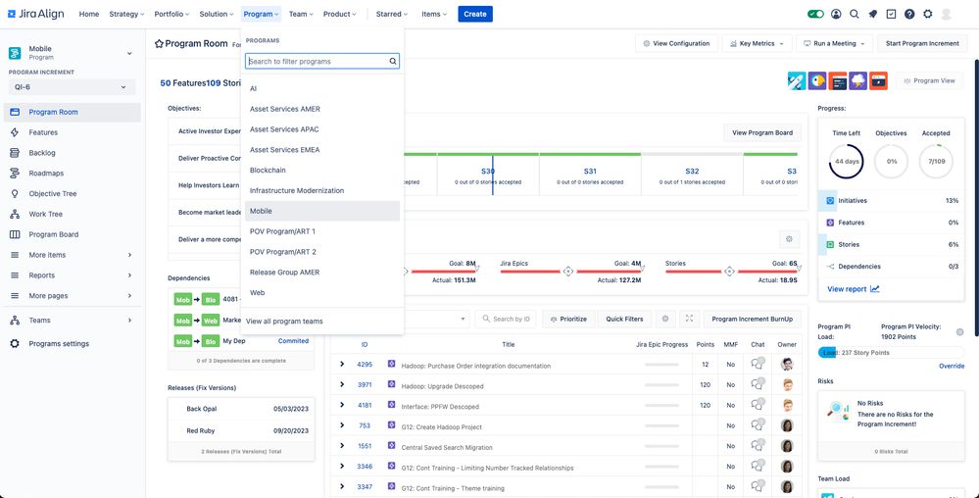This screenshot has height=498, width=979.
Task: Select Infrastructure Modernization program
Action: [322, 190]
